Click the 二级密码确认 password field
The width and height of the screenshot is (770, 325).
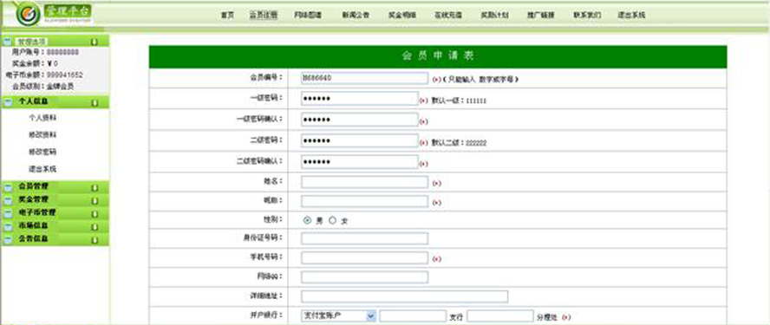pos(360,162)
